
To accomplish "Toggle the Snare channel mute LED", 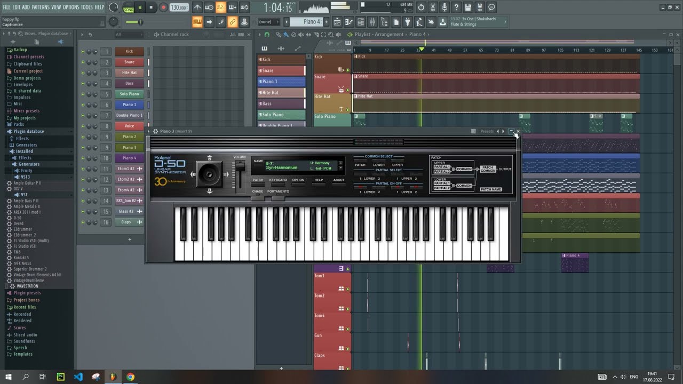I will click(83, 62).
